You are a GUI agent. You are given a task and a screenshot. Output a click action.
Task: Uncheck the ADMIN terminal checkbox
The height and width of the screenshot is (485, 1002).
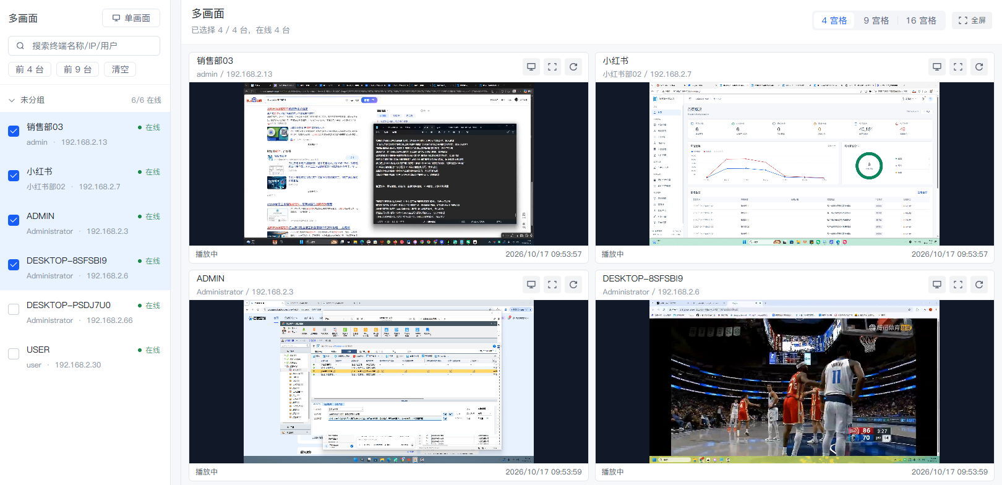tap(14, 220)
